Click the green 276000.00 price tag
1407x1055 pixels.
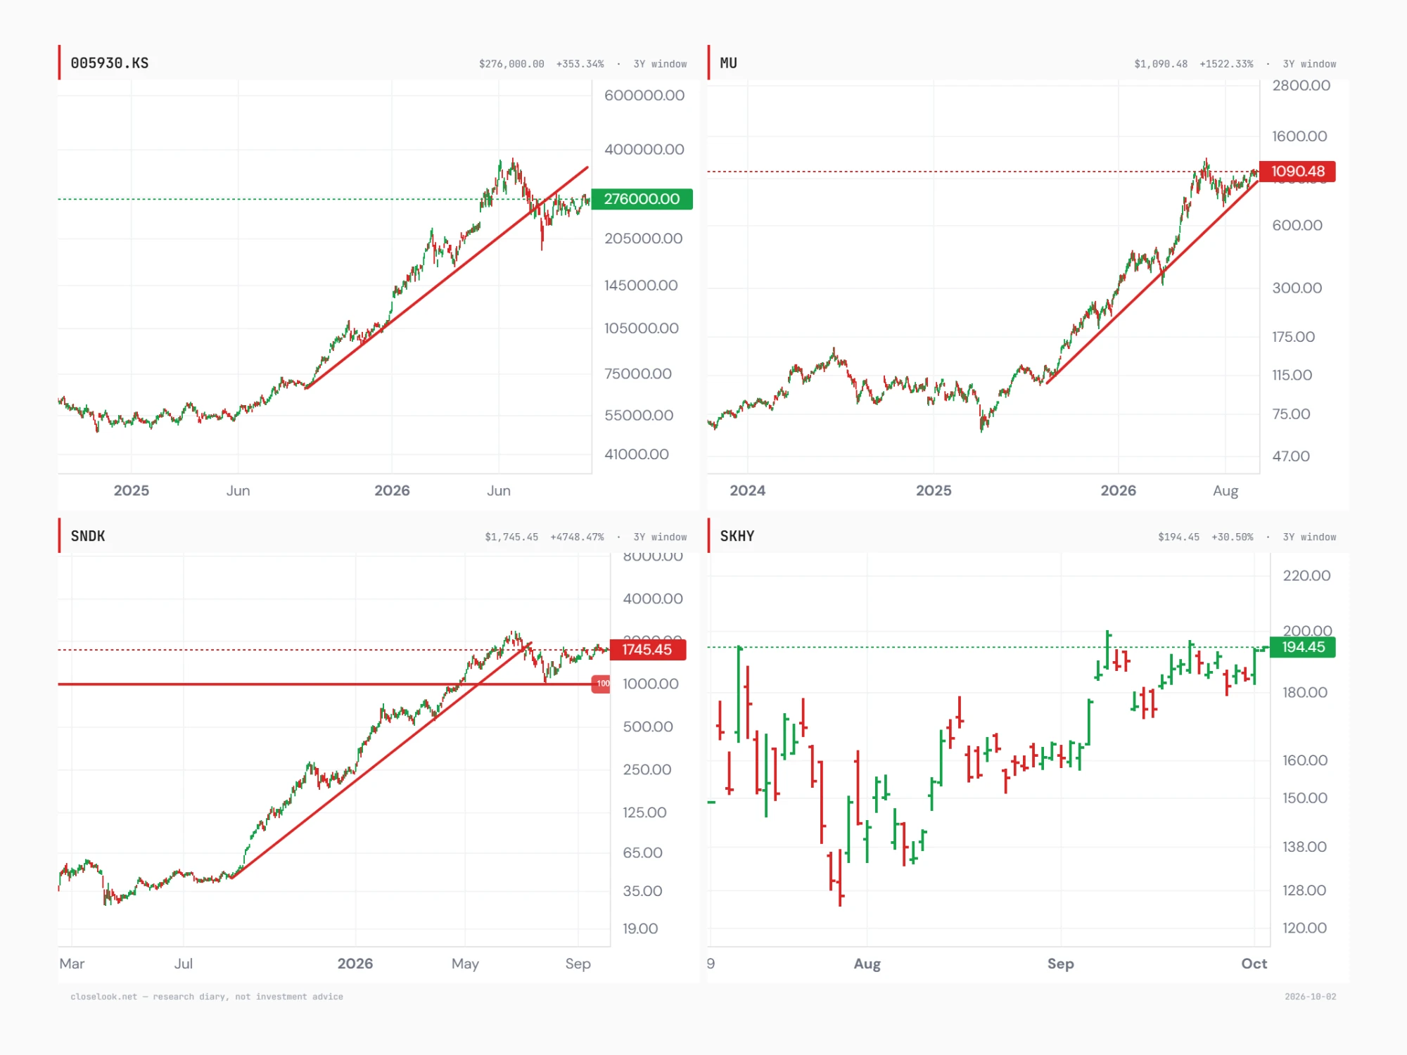click(x=642, y=199)
